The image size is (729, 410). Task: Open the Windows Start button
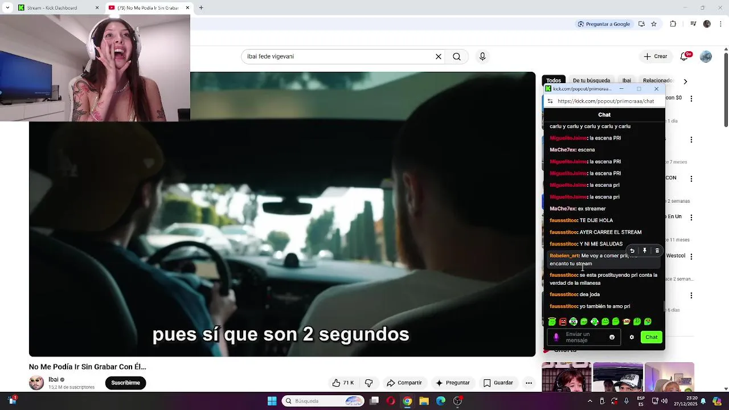272,401
